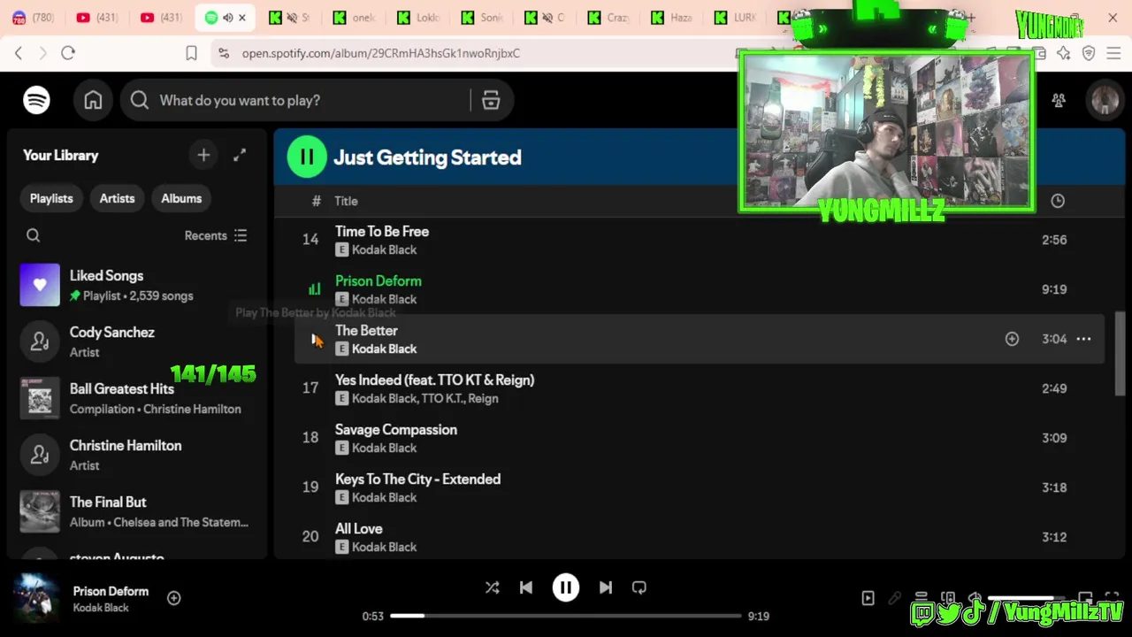1132x637 pixels.
Task: Open the user profile avatar
Action: click(x=1105, y=100)
